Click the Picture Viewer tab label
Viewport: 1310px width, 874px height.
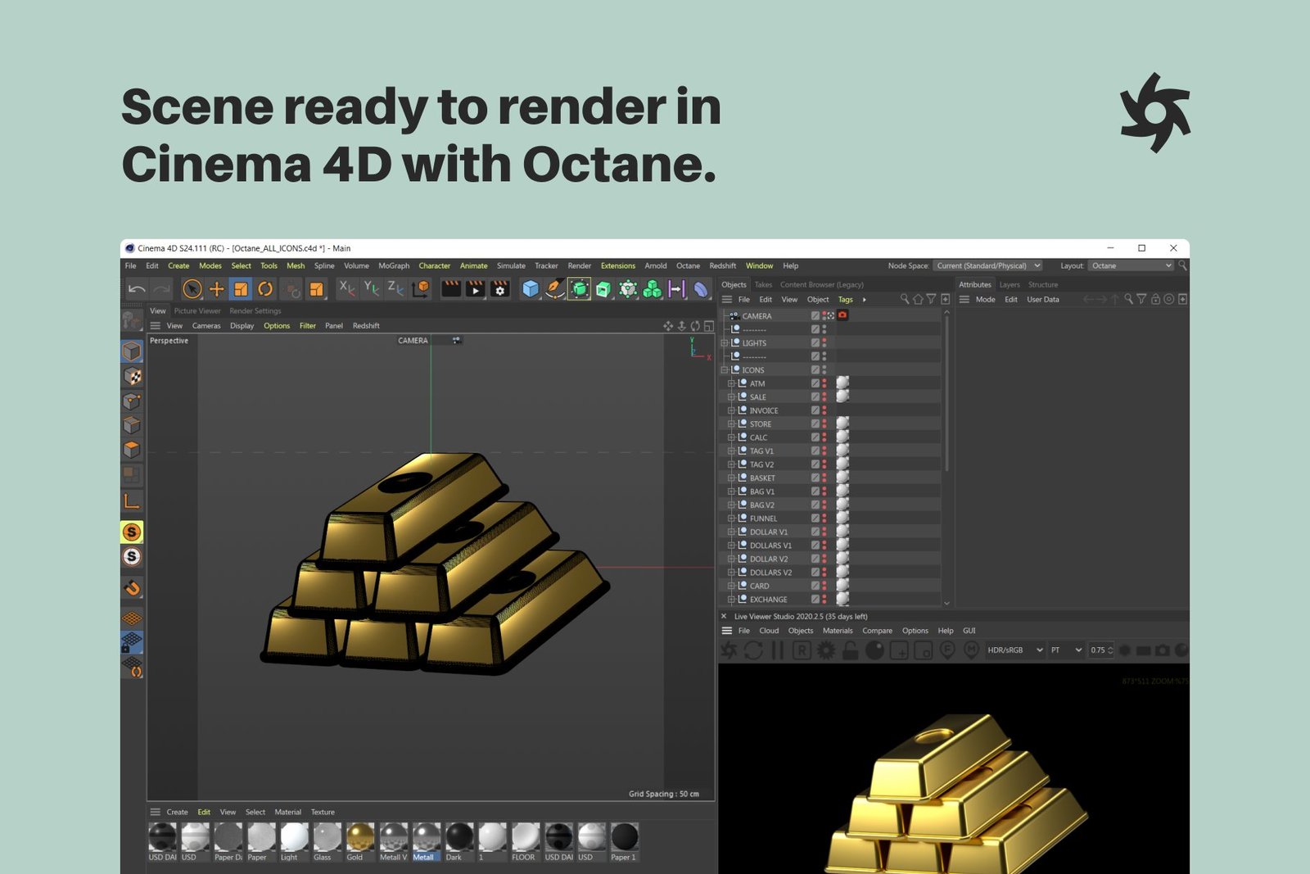point(196,311)
